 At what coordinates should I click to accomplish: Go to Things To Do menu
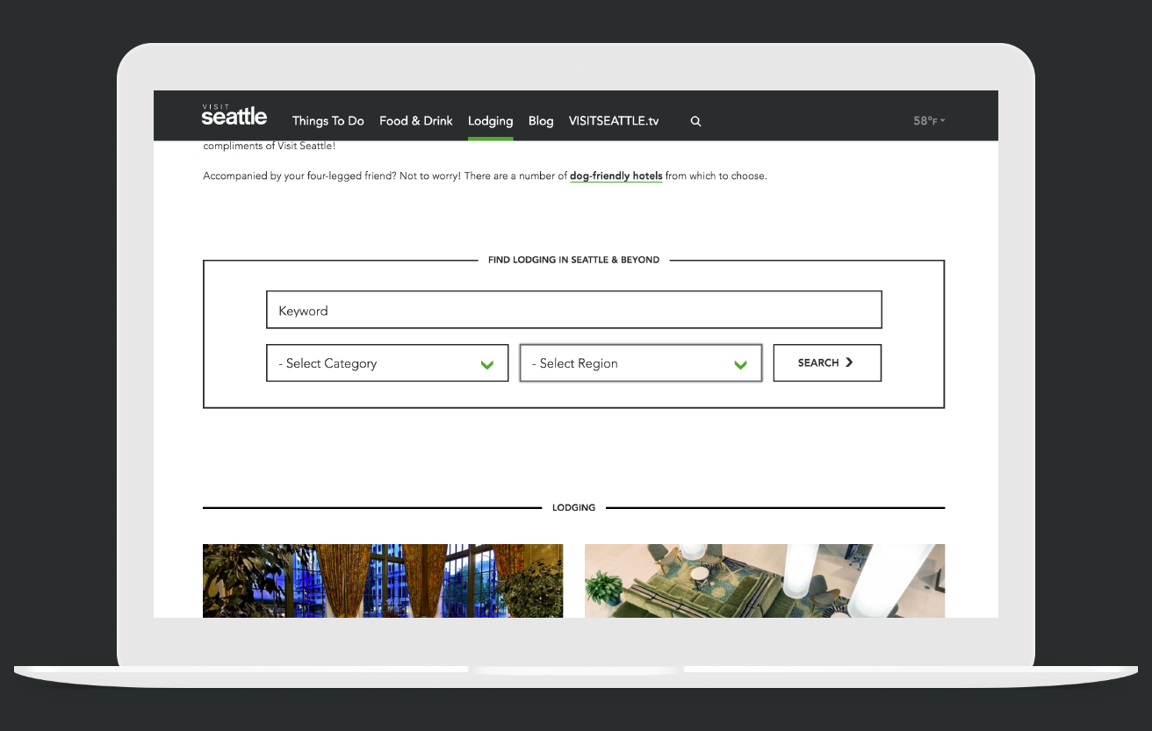pyautogui.click(x=328, y=121)
